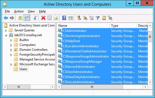Open the Action menu
The image size is (155, 98).
pos(19,11)
